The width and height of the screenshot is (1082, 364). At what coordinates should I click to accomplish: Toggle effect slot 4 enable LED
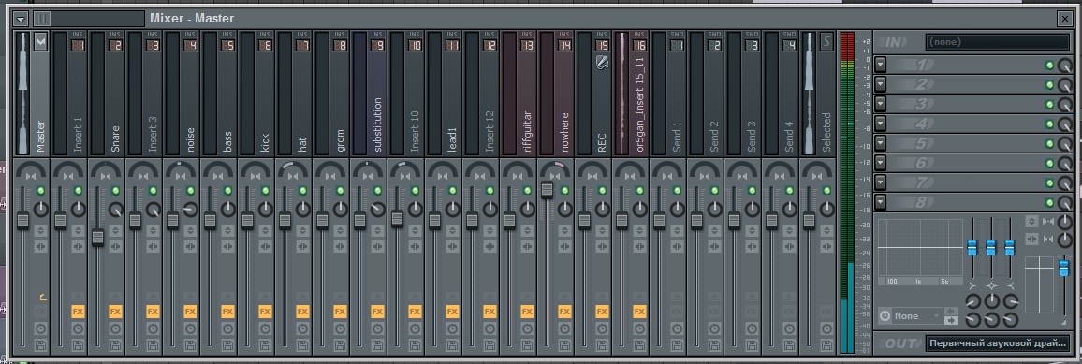point(1049,124)
